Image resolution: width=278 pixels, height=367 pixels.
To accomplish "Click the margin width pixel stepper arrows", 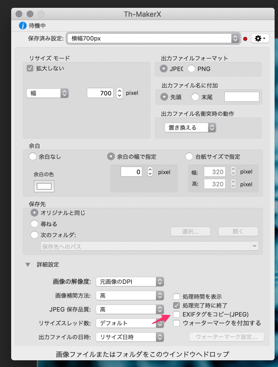I will tap(150, 172).
